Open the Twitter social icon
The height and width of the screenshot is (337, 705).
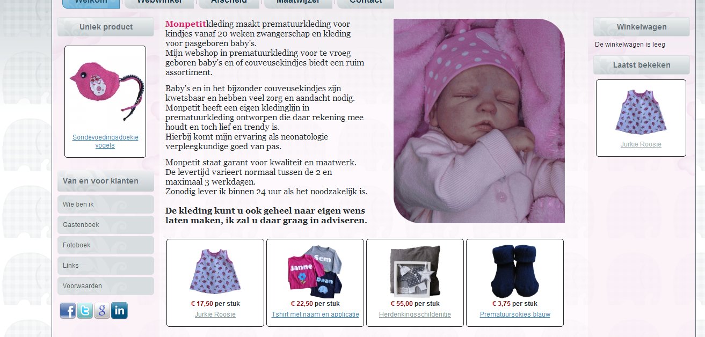[x=85, y=311]
